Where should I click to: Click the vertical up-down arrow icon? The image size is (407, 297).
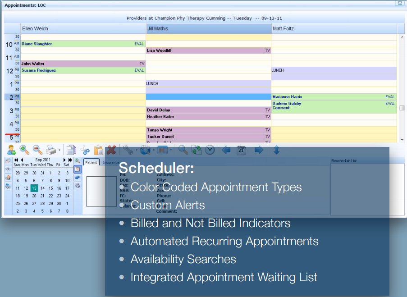276,150
